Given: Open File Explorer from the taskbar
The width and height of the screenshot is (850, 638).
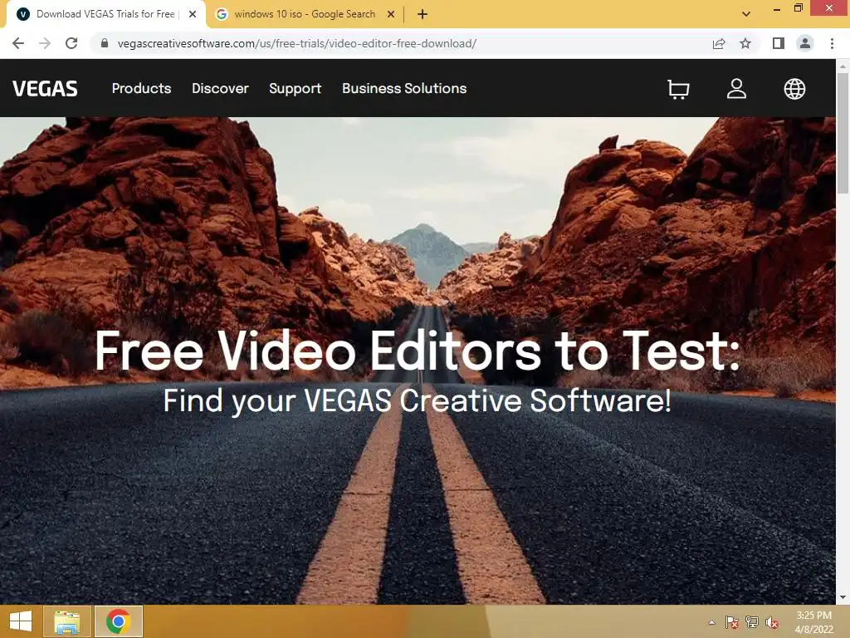Looking at the screenshot, I should 67,621.
